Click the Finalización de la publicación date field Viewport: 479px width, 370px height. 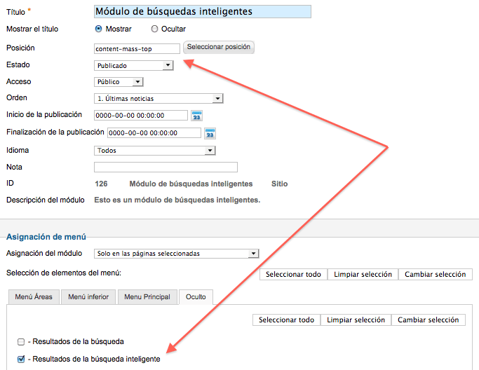[x=154, y=133]
